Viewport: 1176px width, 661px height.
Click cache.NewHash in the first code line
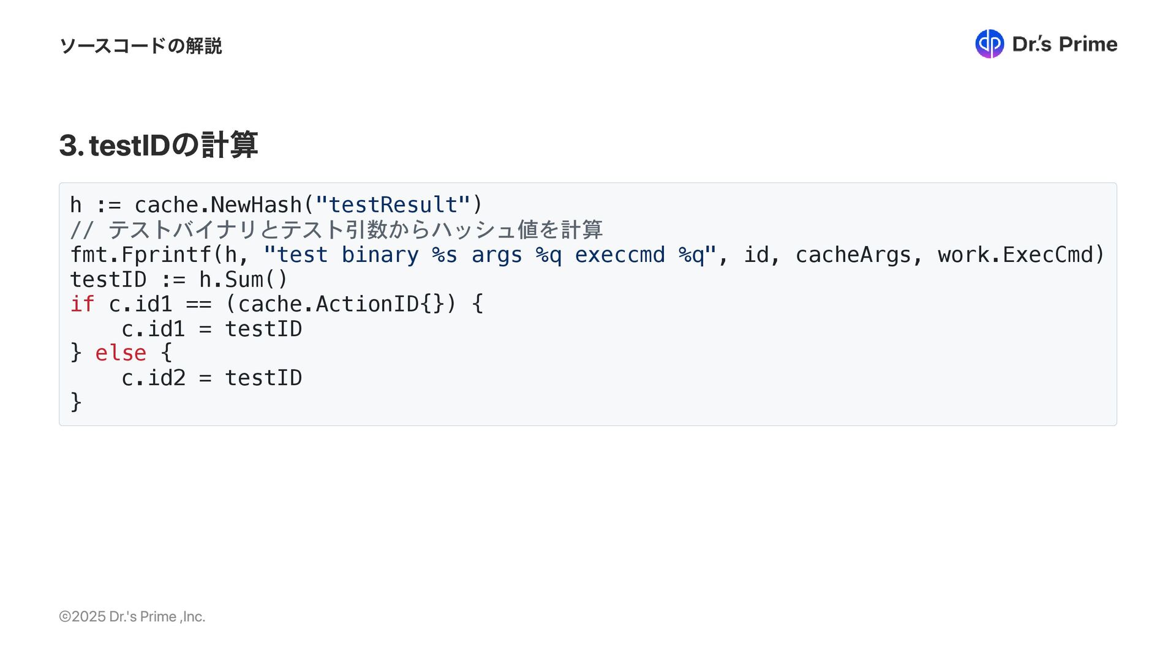tap(218, 205)
